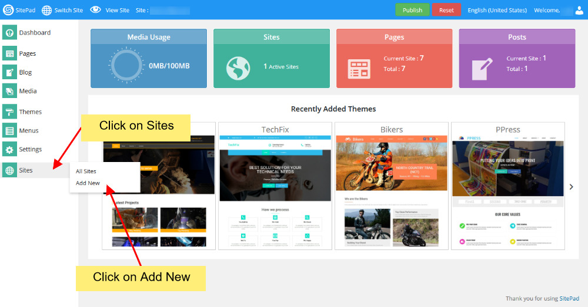Open the Settings menu label

tap(31, 149)
